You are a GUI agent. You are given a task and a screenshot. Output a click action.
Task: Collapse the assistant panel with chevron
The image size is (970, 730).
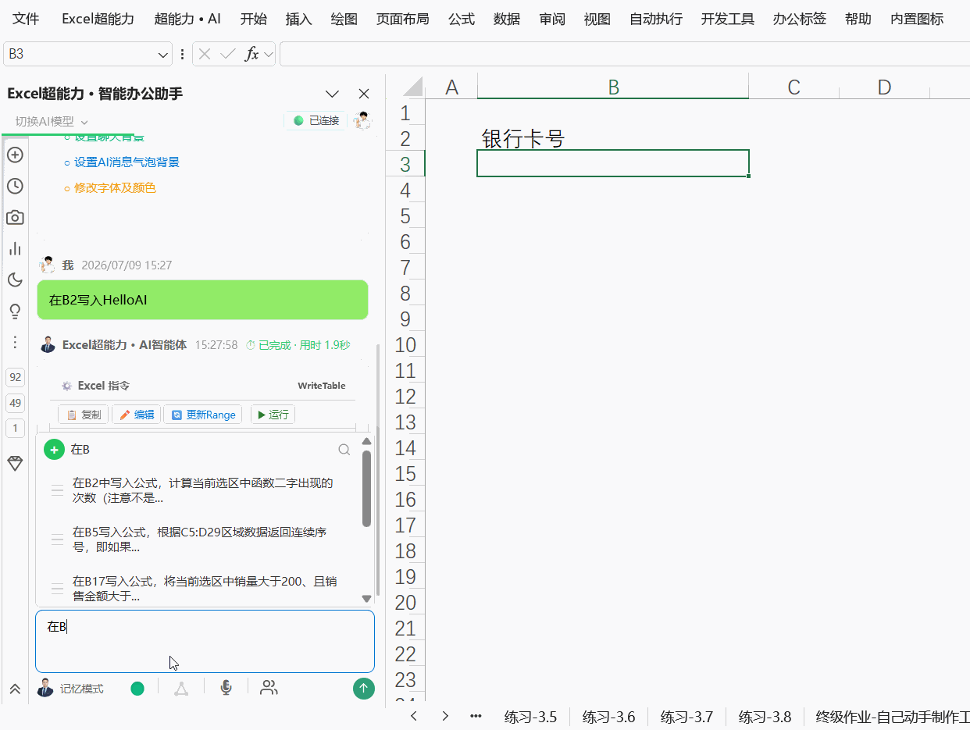pyautogui.click(x=332, y=94)
